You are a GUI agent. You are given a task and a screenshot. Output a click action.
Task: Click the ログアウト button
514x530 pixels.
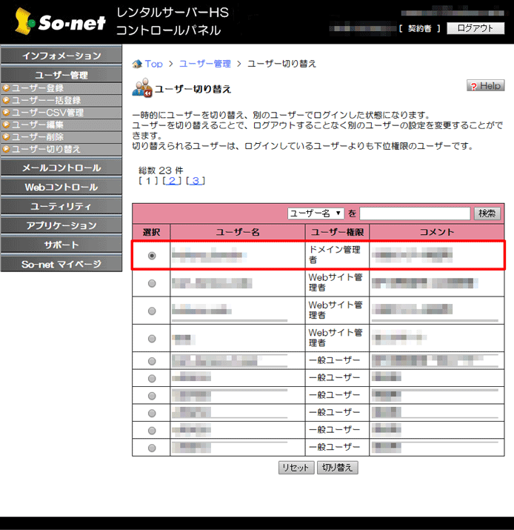tap(475, 28)
